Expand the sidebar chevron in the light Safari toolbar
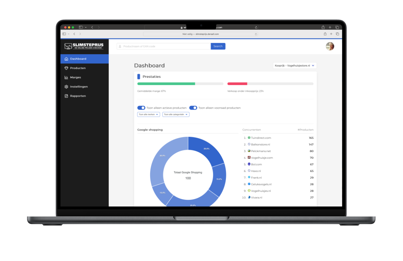 point(69,34)
